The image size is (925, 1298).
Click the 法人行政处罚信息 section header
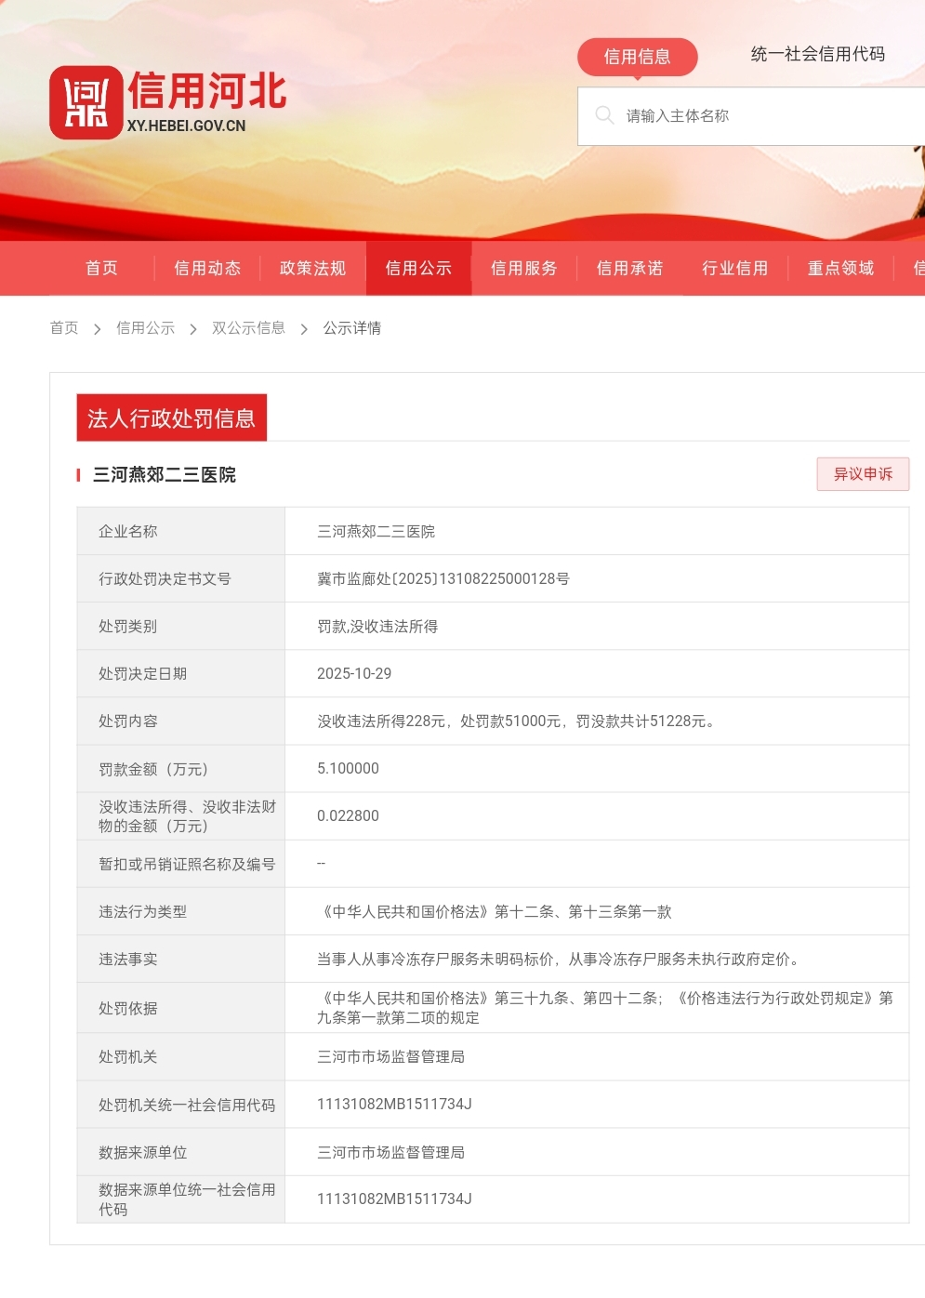171,418
